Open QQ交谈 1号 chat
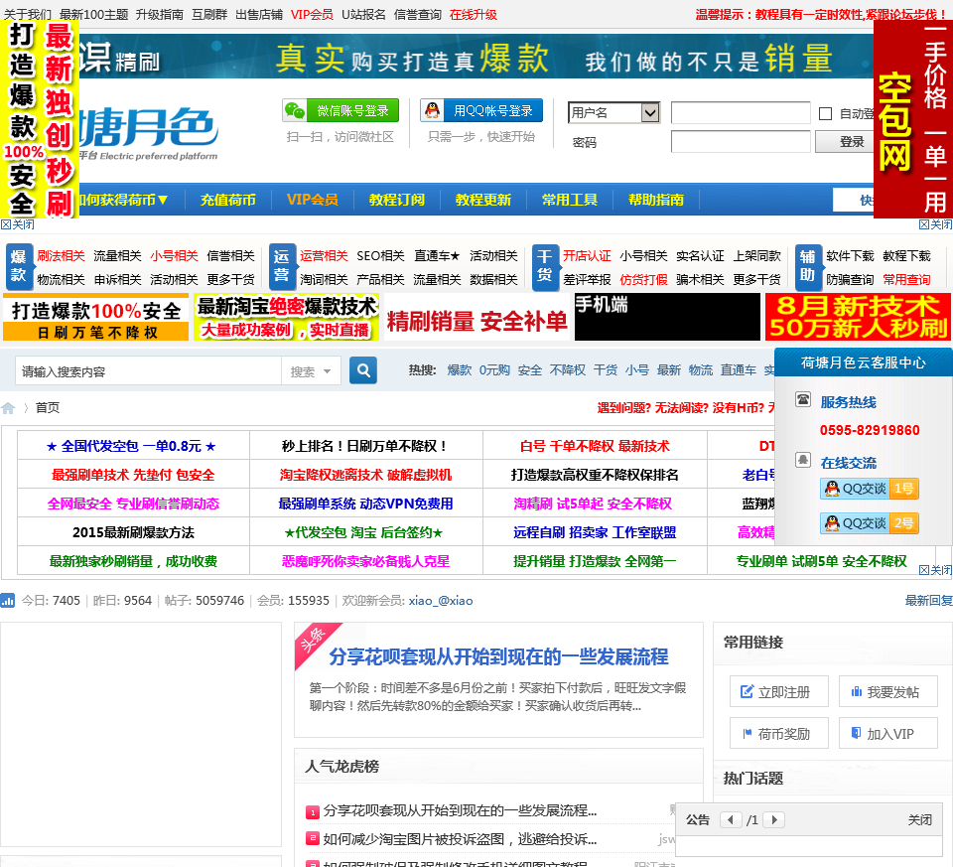953x867 pixels. 868,489
